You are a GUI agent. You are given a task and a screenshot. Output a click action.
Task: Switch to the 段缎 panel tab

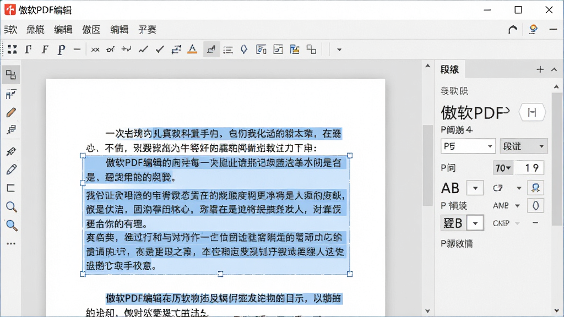(x=449, y=69)
